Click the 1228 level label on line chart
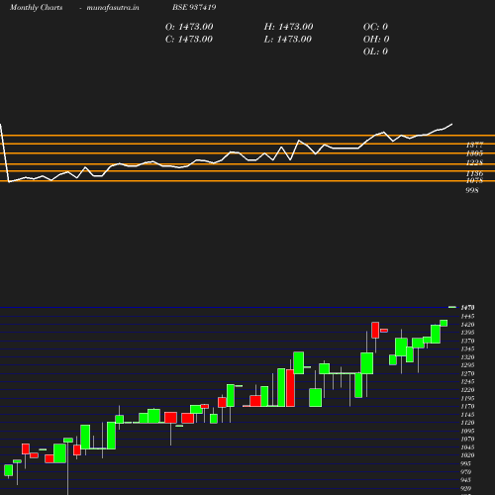This screenshot has width=495, height=495. [x=474, y=162]
